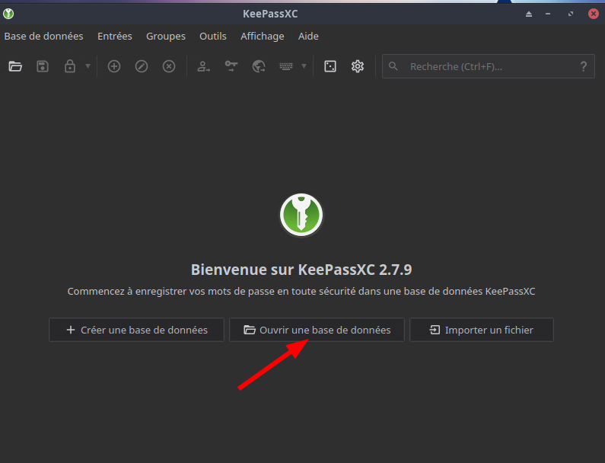The image size is (605, 463).
Task: Click the save database floppy icon
Action: [43, 66]
